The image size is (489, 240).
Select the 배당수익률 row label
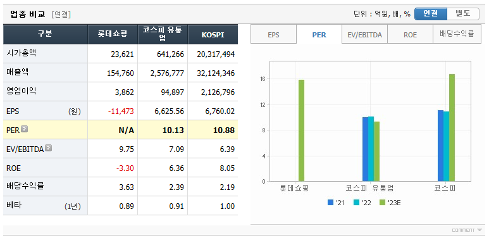25,187
